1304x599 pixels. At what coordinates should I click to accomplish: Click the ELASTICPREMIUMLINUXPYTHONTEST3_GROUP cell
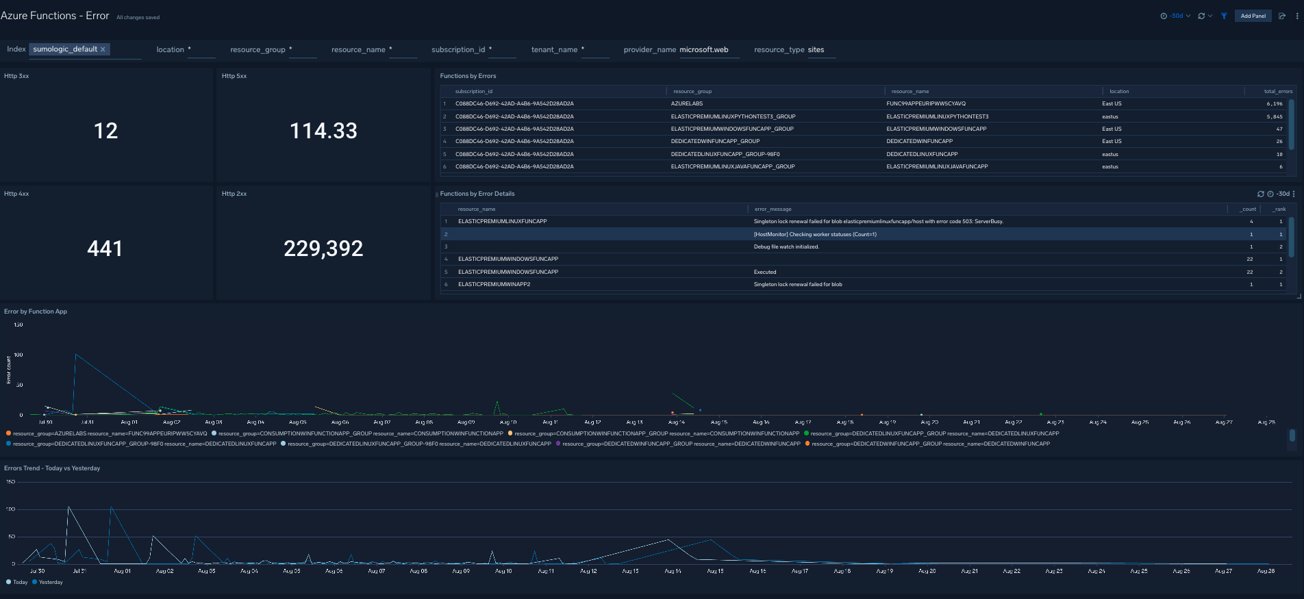coord(733,116)
